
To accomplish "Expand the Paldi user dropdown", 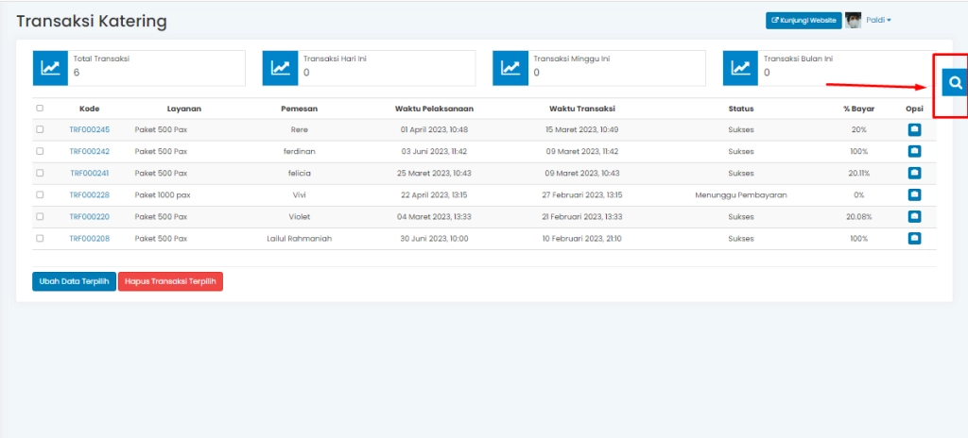I will 878,20.
